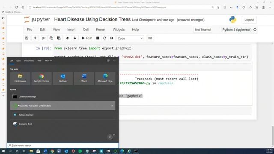Screen dimensions: 274x154
Task: Move selected cell down with the arrow
Action: pyautogui.click(x=75, y=38)
